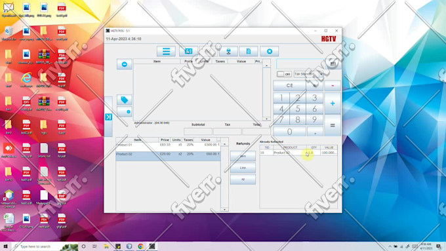This screenshot has height=251, width=446.
Task: Click keypad digit 8
Action: (x=298, y=120)
